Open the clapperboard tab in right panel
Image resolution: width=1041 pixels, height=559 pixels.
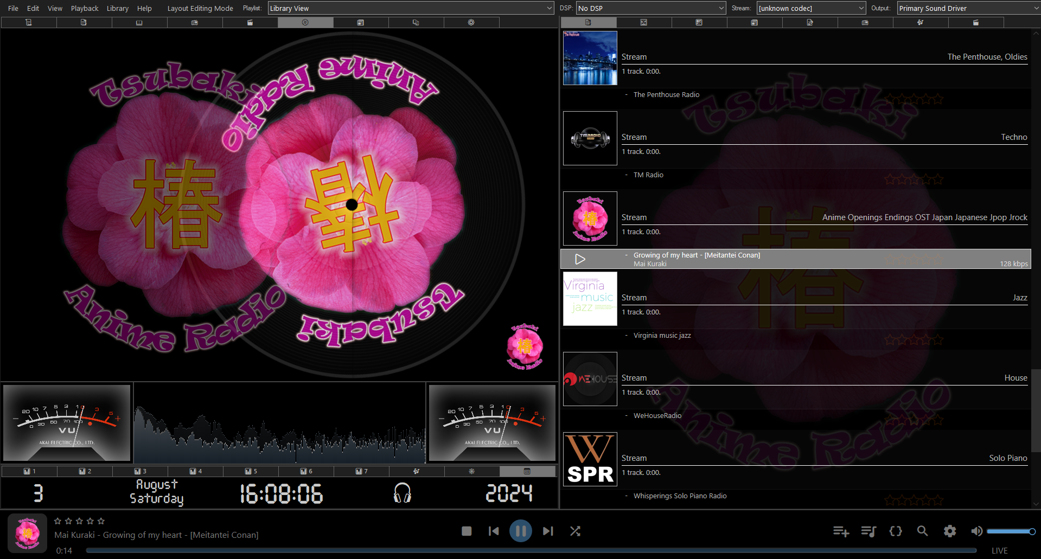976,22
